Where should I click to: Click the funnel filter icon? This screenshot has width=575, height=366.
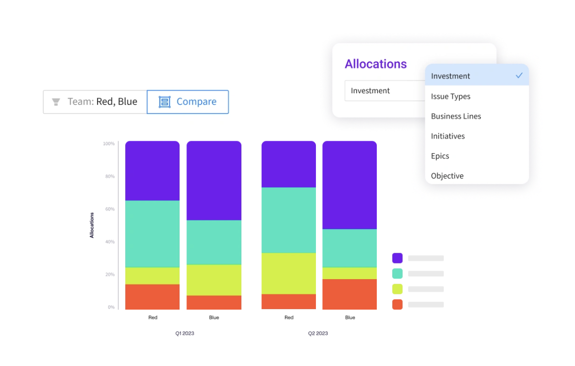pos(55,101)
